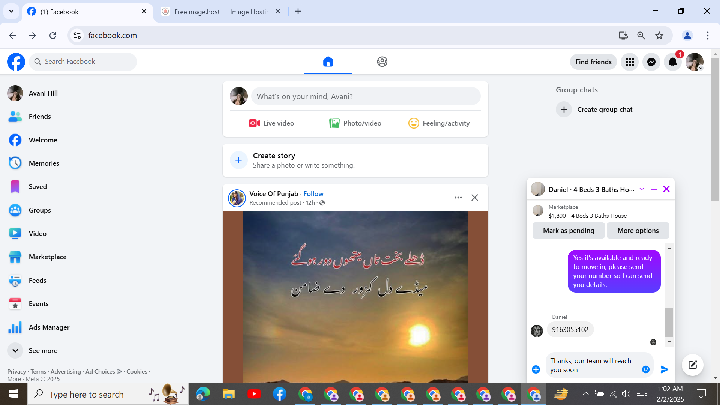Screen dimensions: 720x405
Task: Open chat settings chevron next to Daniel
Action: 642,189
